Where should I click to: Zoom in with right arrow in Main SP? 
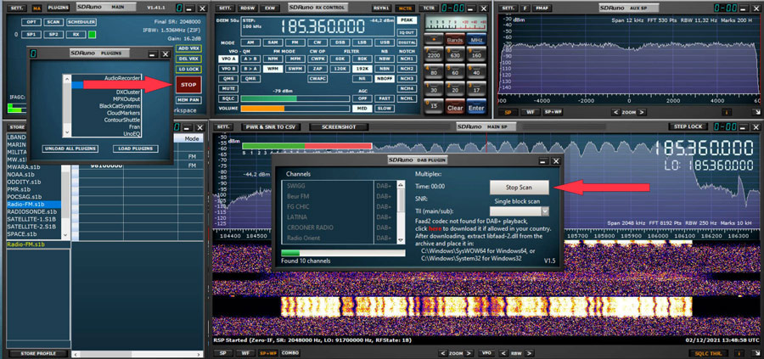pyautogui.click(x=469, y=353)
